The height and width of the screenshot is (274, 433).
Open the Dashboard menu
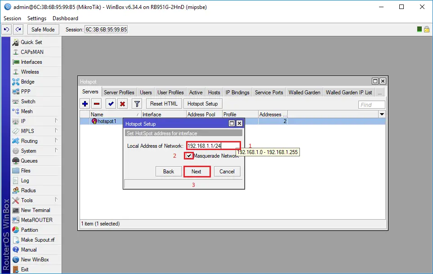[66, 18]
